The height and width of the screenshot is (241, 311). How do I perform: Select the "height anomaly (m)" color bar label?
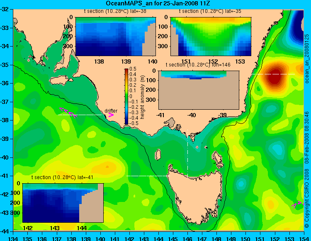pyautogui.click(x=142, y=97)
